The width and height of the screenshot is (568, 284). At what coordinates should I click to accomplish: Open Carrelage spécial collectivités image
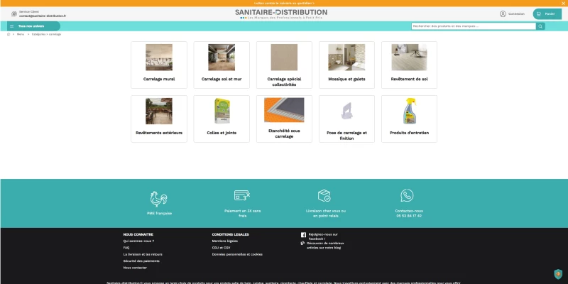coord(284,58)
